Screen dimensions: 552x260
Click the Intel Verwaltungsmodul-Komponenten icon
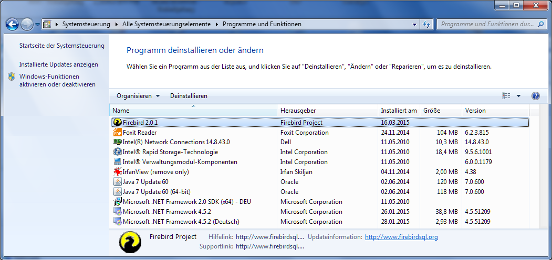118,162
